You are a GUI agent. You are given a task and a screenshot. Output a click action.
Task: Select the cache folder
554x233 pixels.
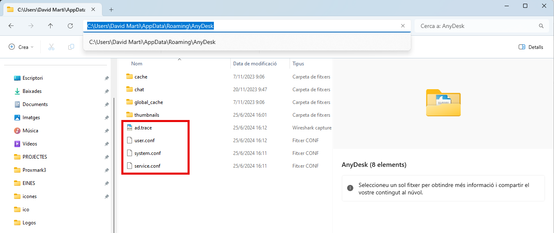coord(141,77)
